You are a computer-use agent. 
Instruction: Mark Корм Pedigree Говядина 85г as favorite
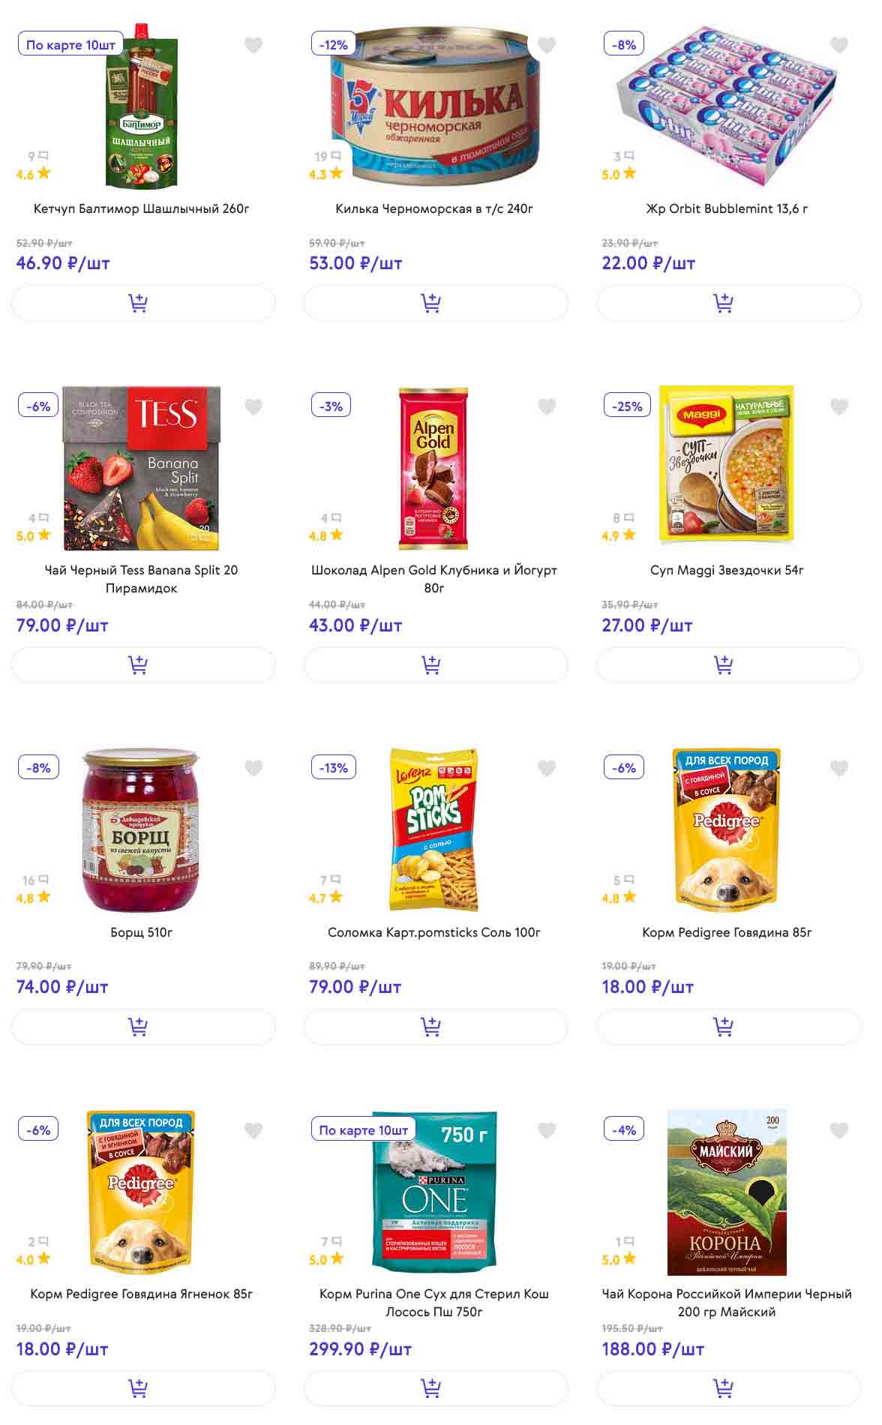coord(839,768)
